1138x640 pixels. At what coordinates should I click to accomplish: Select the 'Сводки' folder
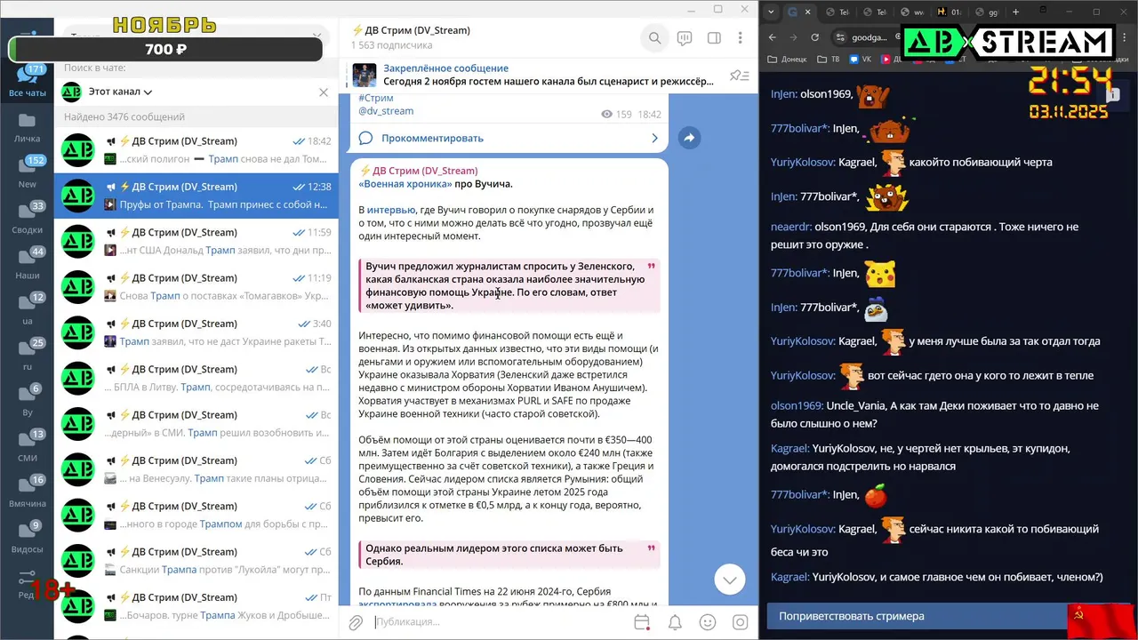pyautogui.click(x=28, y=218)
